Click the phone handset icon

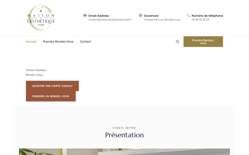(189, 15)
